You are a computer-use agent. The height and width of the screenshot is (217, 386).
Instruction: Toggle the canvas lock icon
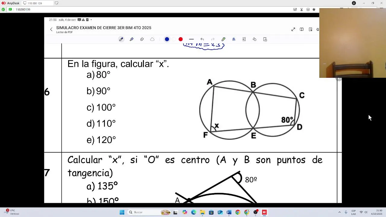265,39
